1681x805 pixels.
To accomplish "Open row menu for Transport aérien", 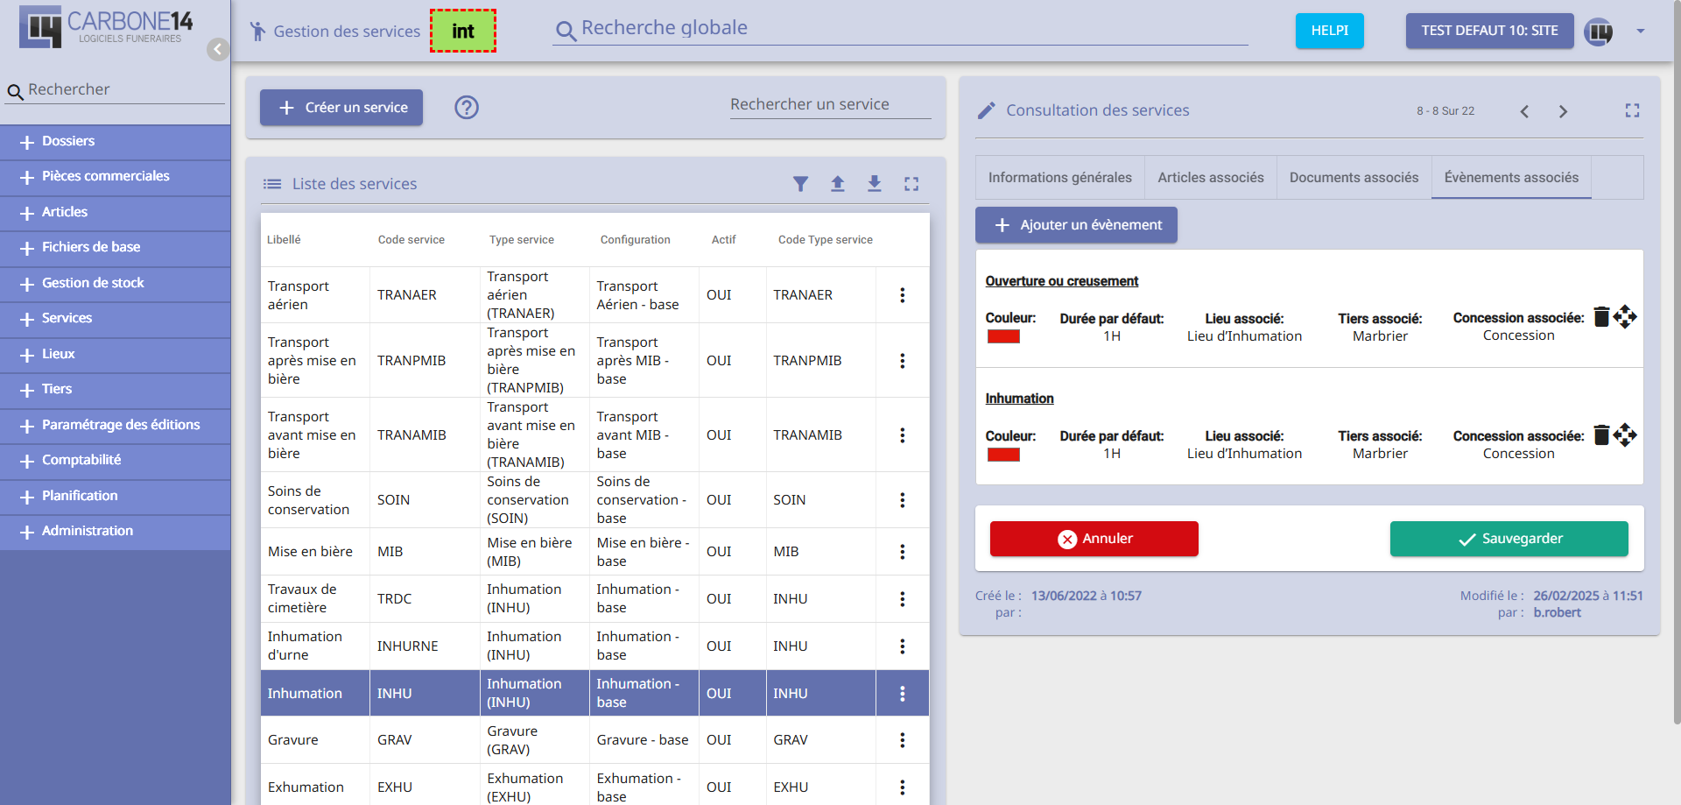I will coord(902,295).
